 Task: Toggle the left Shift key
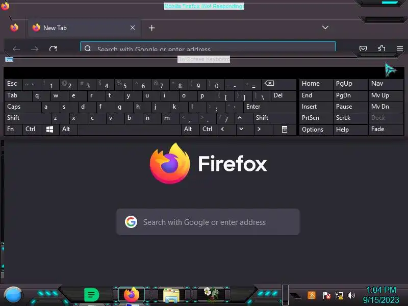[28, 118]
